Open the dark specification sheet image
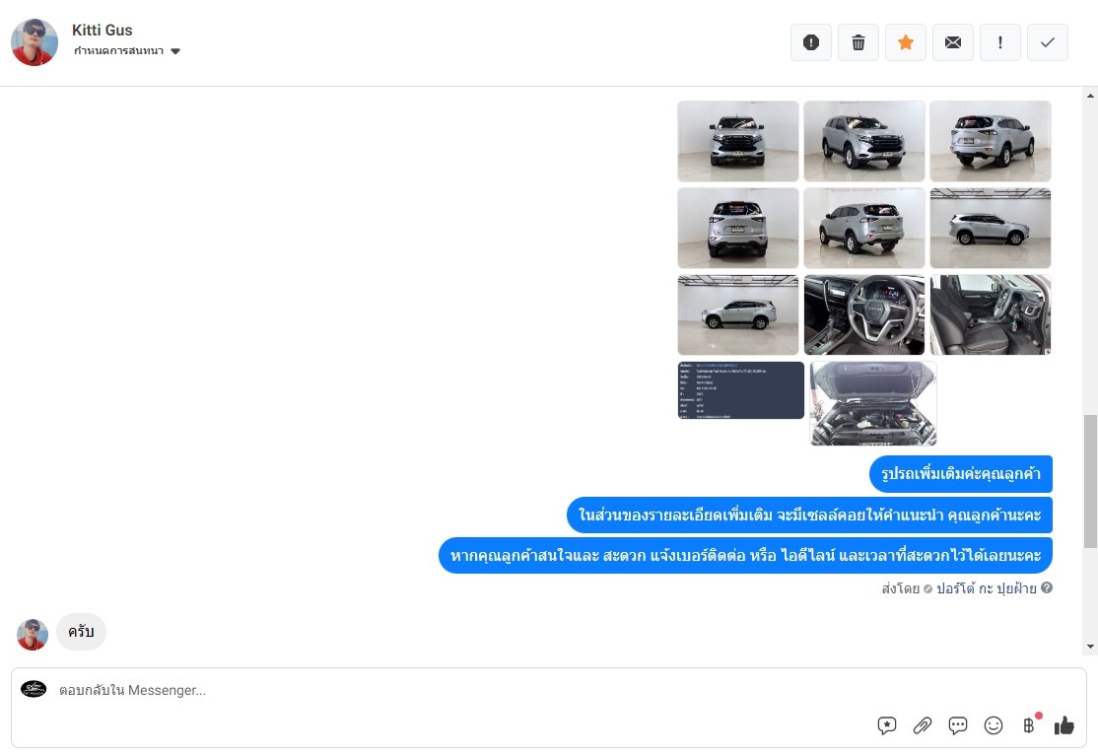This screenshot has width=1098, height=756. click(741, 390)
